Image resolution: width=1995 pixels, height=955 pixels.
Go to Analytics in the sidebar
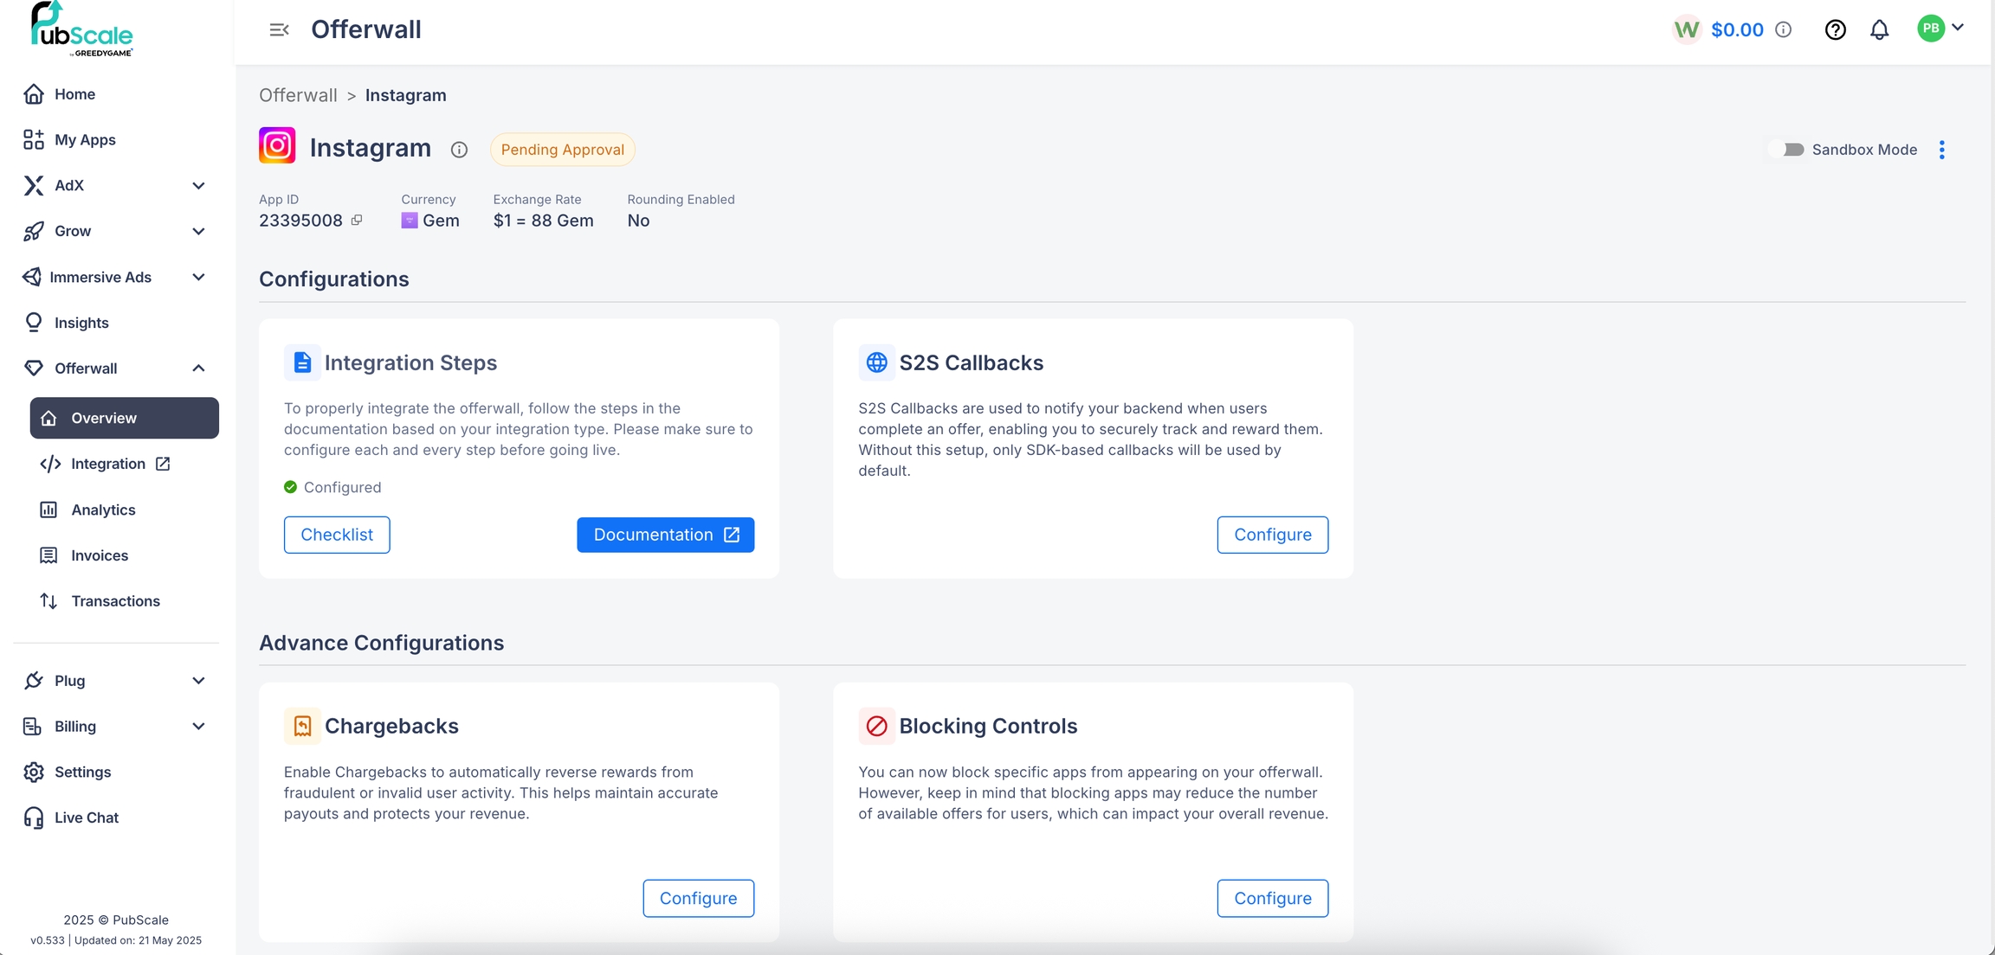[x=103, y=510]
